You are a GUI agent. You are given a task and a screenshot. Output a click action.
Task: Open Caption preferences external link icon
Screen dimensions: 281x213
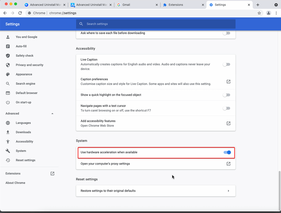point(228,82)
